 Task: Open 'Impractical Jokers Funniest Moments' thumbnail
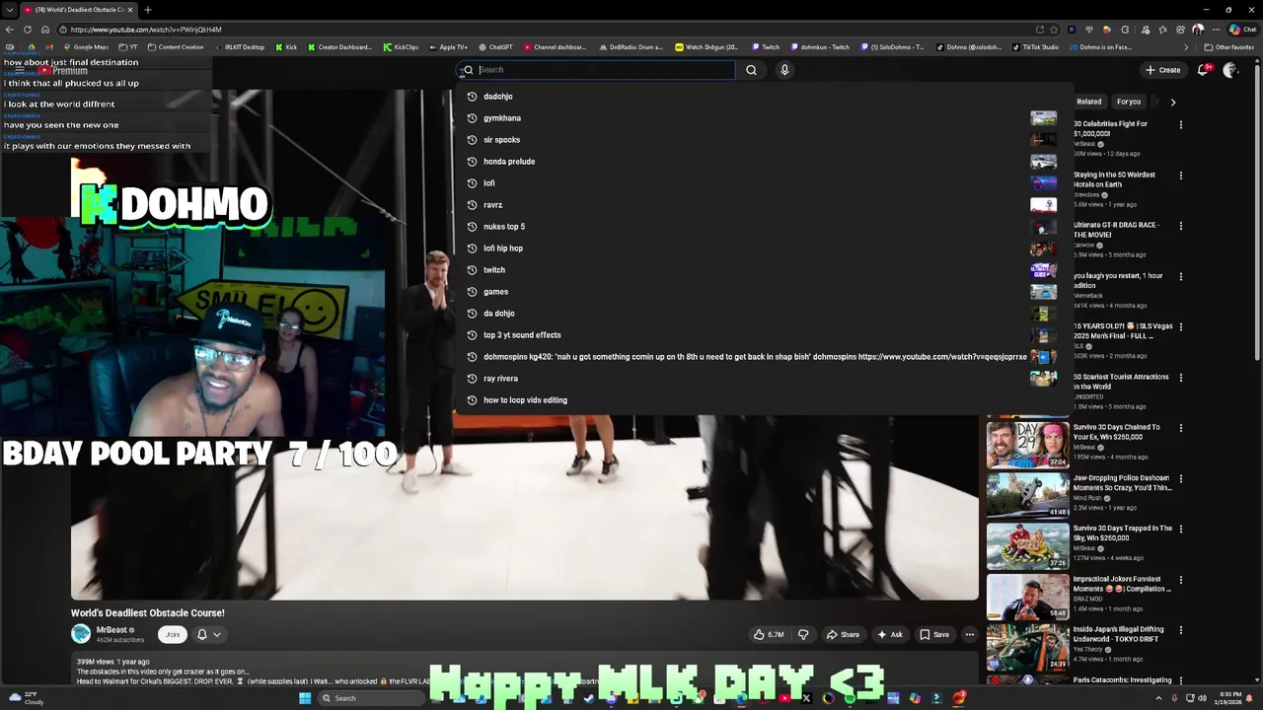point(1027,597)
